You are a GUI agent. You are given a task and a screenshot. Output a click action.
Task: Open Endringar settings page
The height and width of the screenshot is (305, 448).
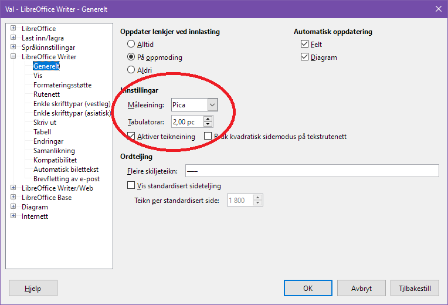(x=48, y=141)
